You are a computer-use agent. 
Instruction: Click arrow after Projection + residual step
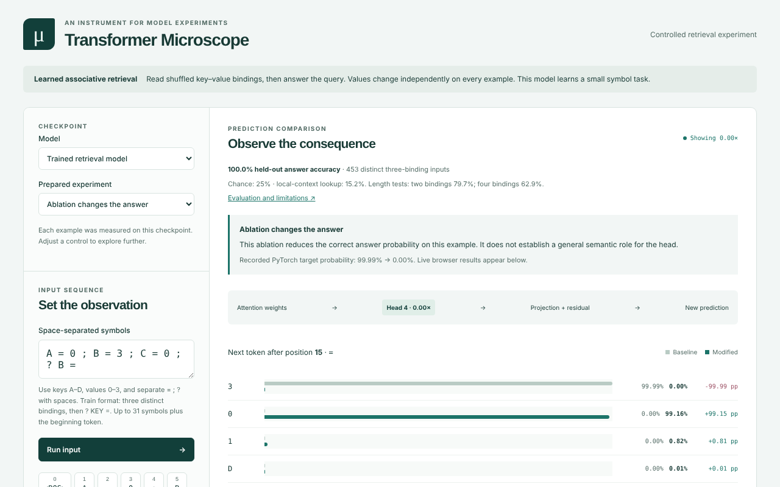point(637,308)
